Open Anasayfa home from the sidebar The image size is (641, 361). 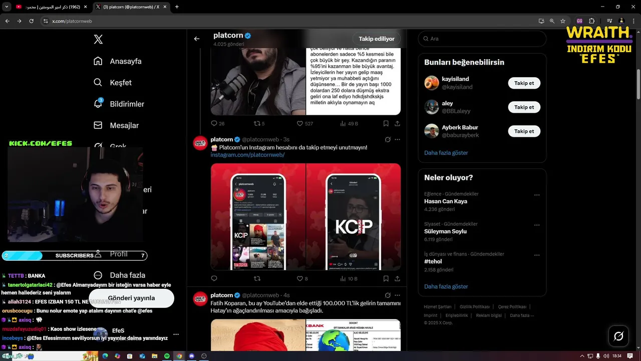[117, 61]
